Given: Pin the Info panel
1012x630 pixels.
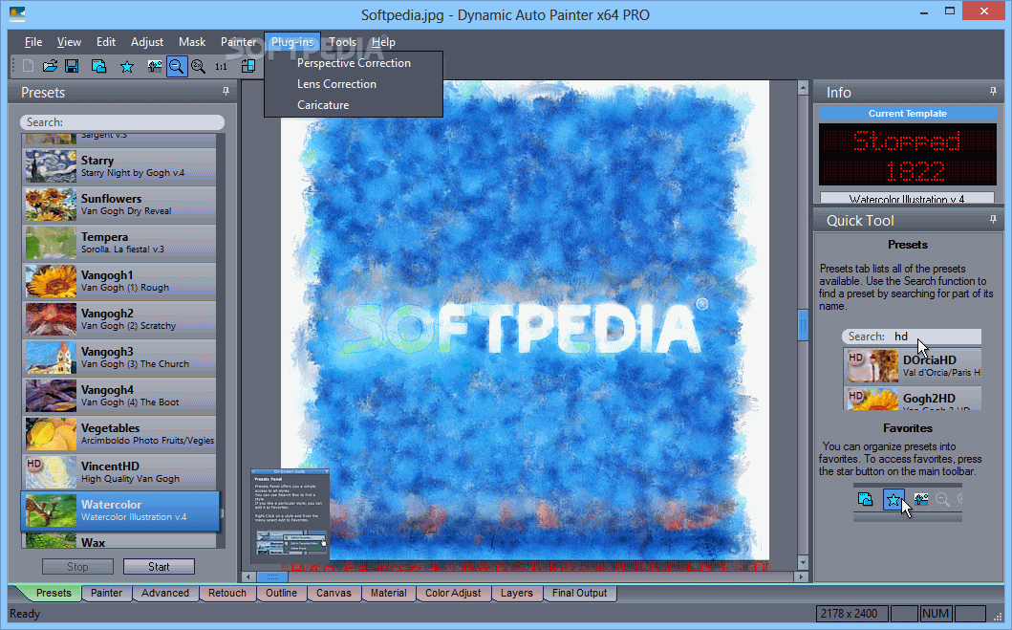Looking at the screenshot, I should point(993,92).
